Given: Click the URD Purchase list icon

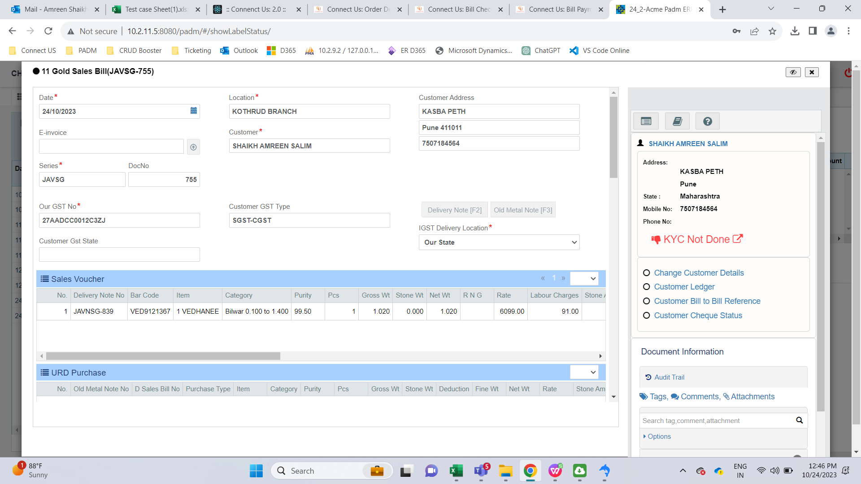Looking at the screenshot, I should 45,372.
